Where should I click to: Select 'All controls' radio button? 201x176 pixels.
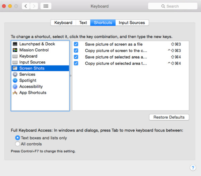17,144
